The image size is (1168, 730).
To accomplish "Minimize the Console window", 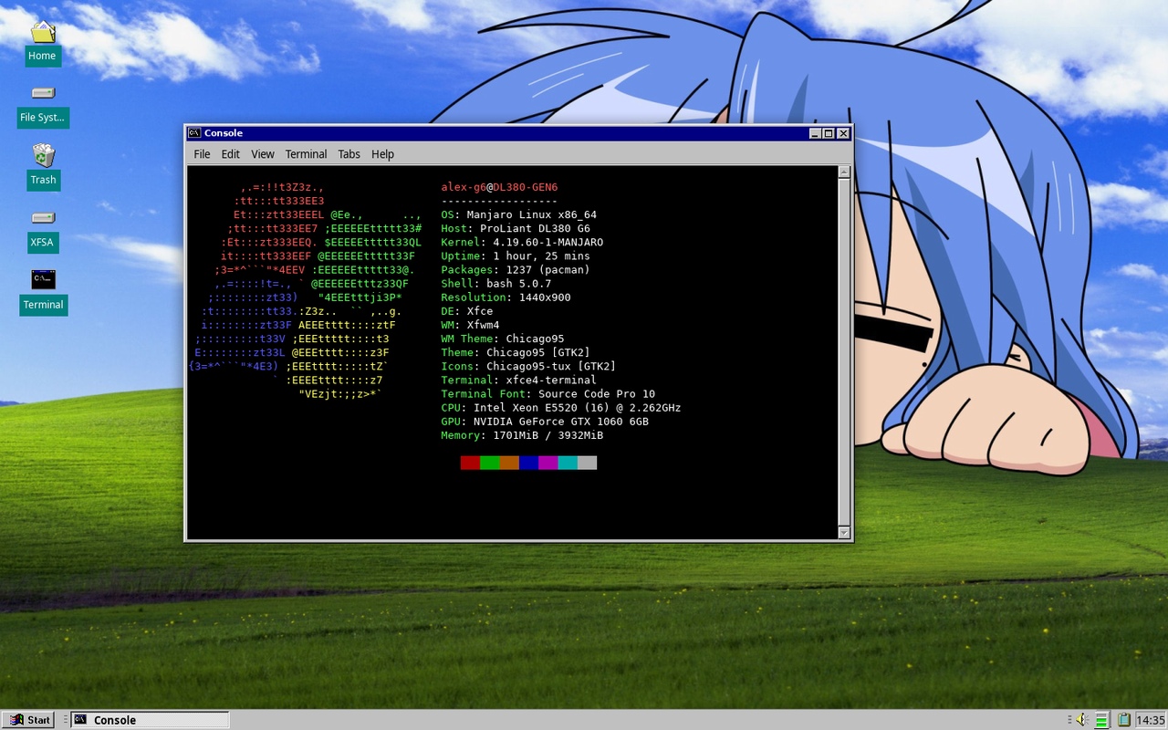I will pyautogui.click(x=814, y=133).
